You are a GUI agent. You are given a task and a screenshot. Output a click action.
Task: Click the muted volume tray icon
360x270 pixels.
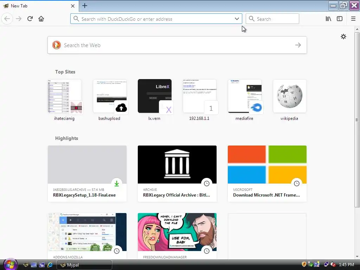pos(333,264)
